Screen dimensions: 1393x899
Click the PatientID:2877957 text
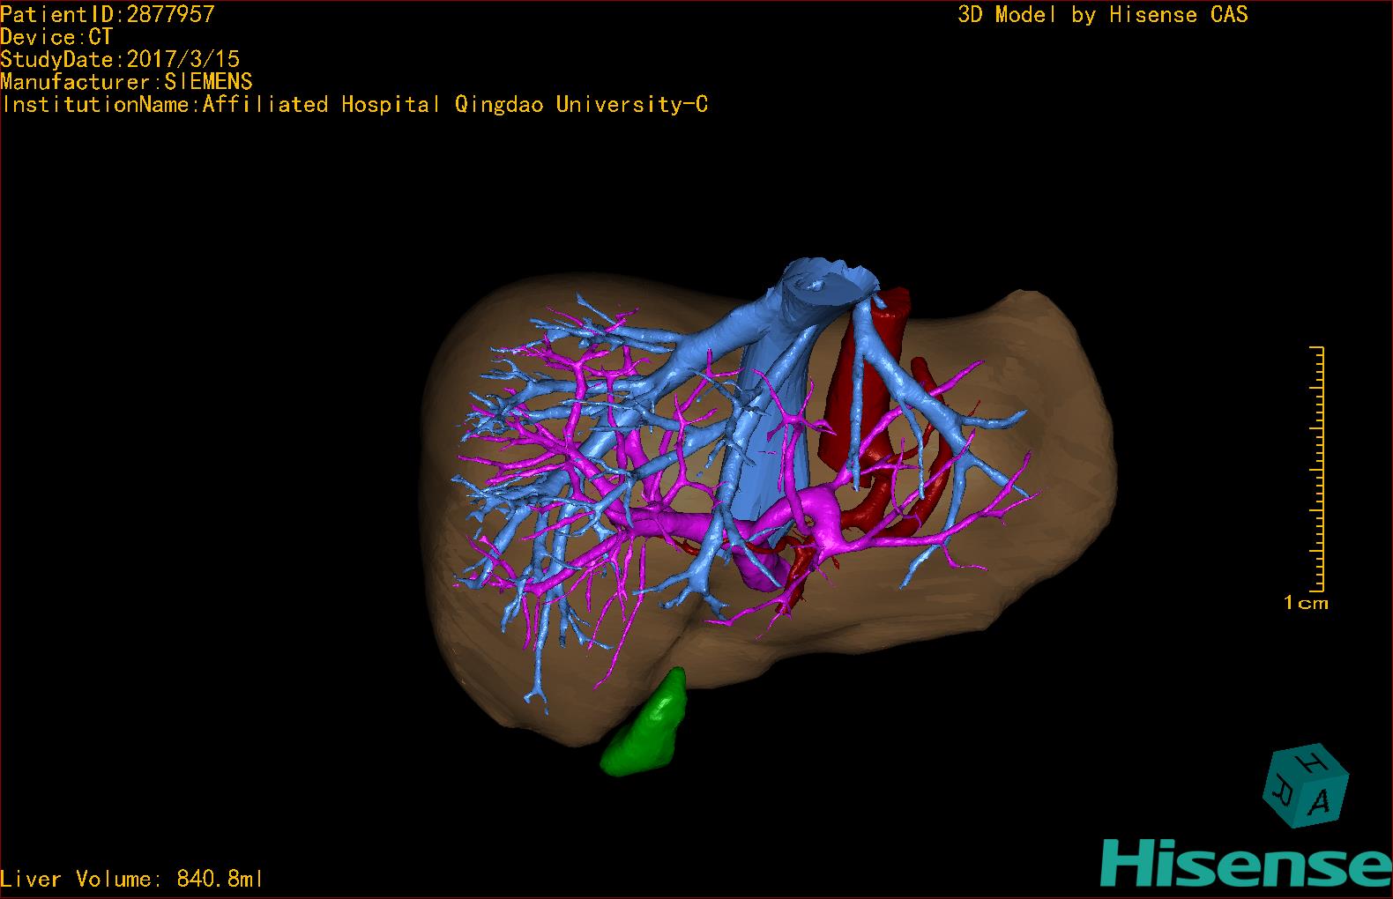pyautogui.click(x=108, y=13)
